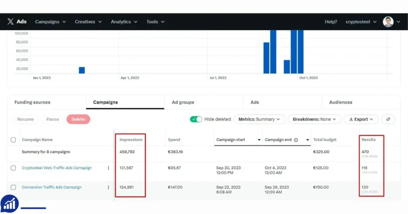Click the Resume button
This screenshot has width=408, height=214.
click(25, 119)
